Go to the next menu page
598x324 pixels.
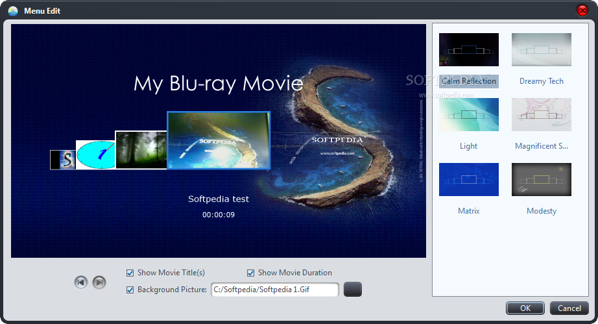click(99, 282)
